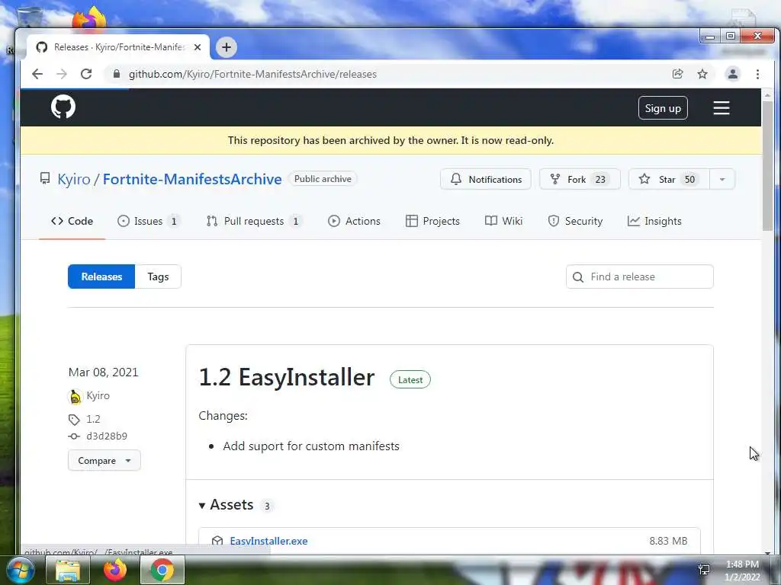Open tag 1.2 link
This screenshot has width=781, height=585.
93,420
